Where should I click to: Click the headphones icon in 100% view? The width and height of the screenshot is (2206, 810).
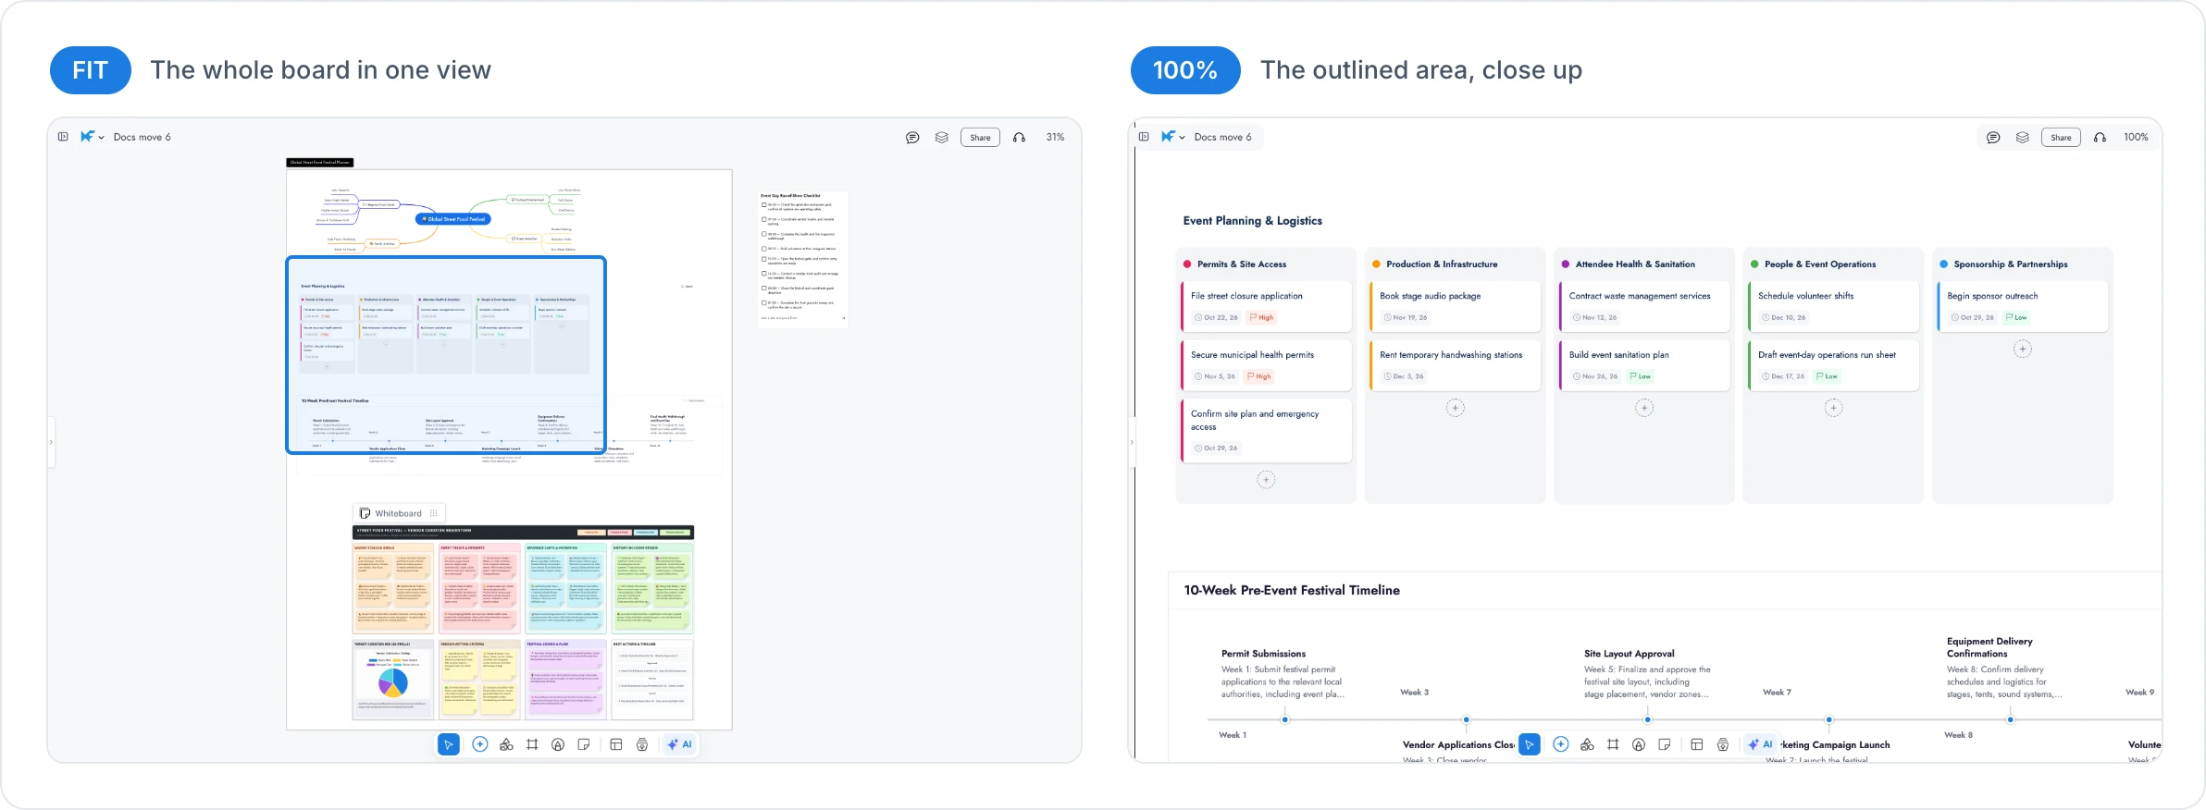coord(2100,138)
